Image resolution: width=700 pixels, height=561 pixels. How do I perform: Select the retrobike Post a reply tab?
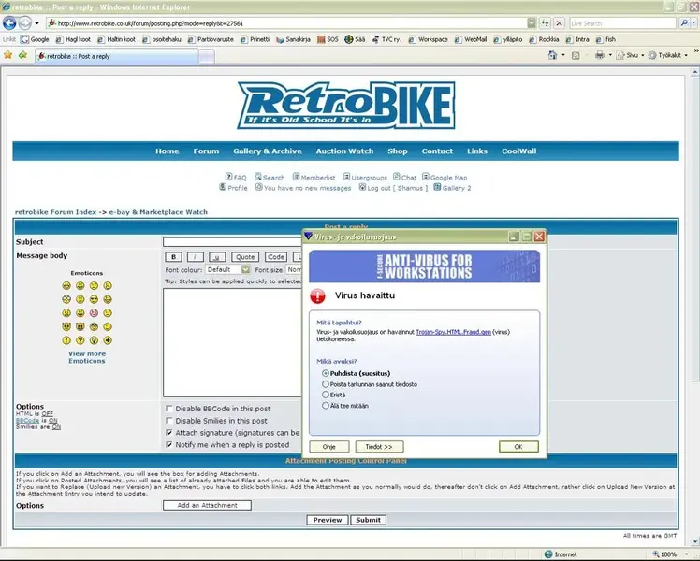pyautogui.click(x=116, y=56)
